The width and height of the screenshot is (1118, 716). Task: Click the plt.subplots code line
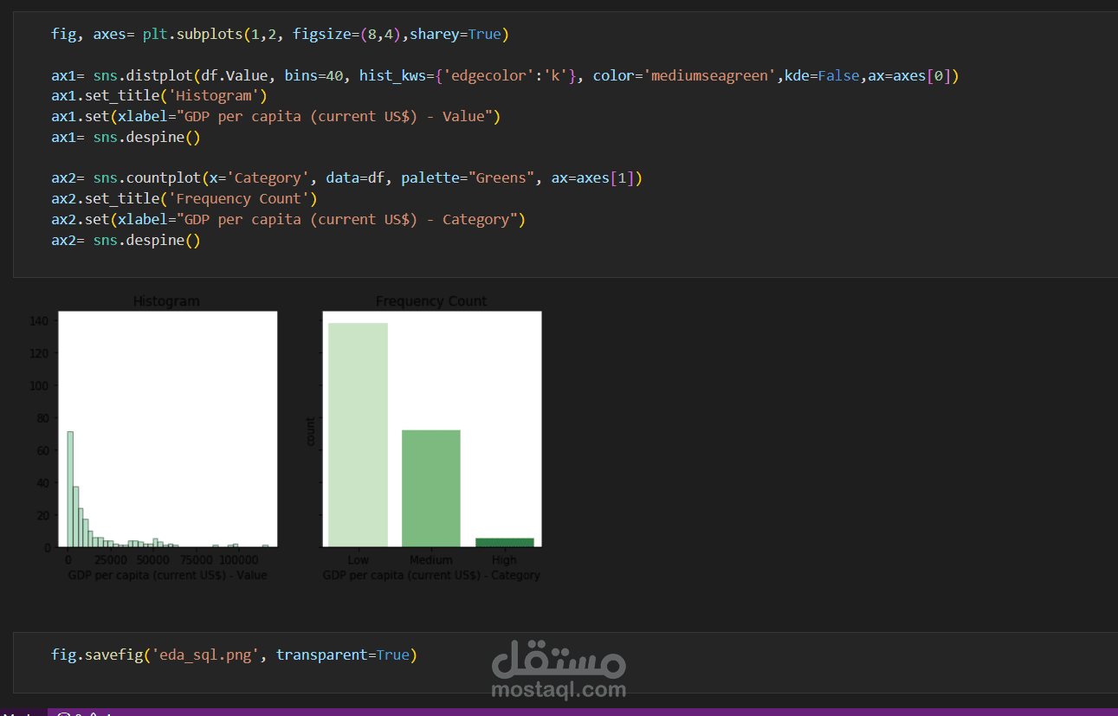(280, 35)
